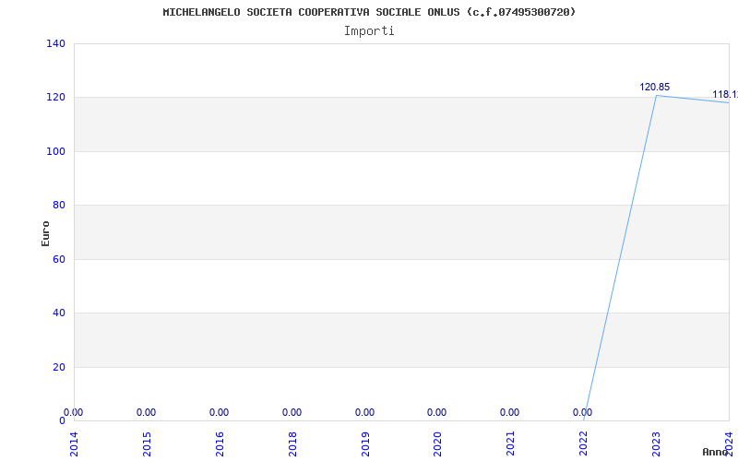
Task: Click the 2014 year label
Action: (74, 443)
